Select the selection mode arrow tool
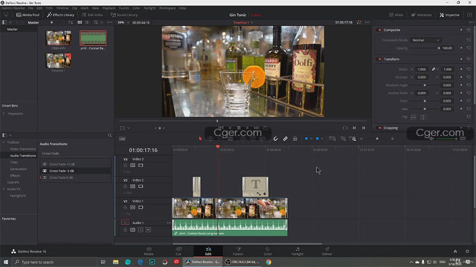The width and height of the screenshot is (476, 267). pos(200,139)
